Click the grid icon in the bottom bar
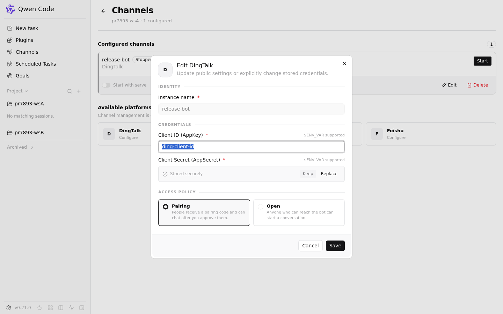Image resolution: width=503 pixels, height=314 pixels. point(50,308)
